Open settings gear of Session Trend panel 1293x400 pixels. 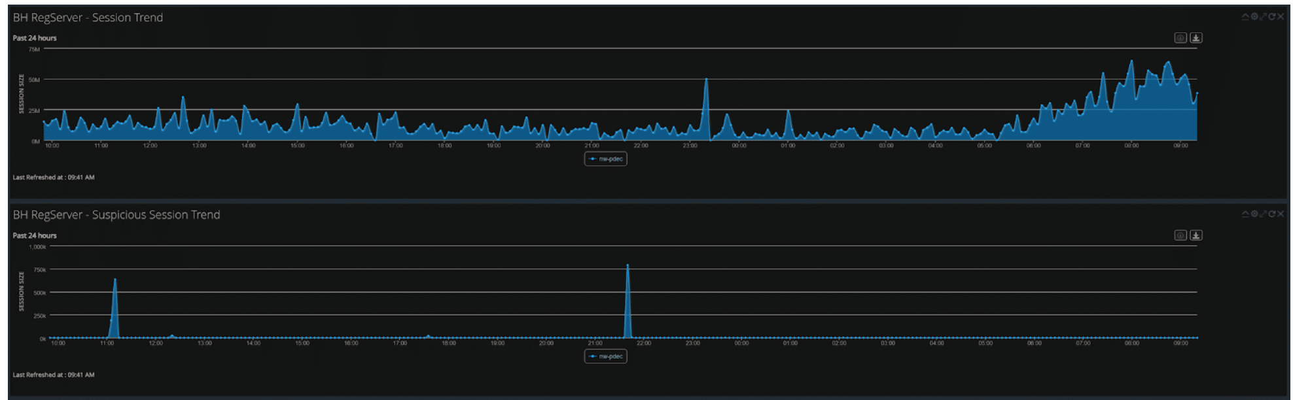coord(1254,17)
